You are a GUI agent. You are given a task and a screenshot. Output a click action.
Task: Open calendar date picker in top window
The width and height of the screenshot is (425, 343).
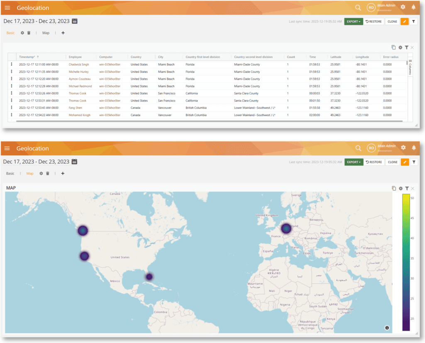tap(75, 21)
